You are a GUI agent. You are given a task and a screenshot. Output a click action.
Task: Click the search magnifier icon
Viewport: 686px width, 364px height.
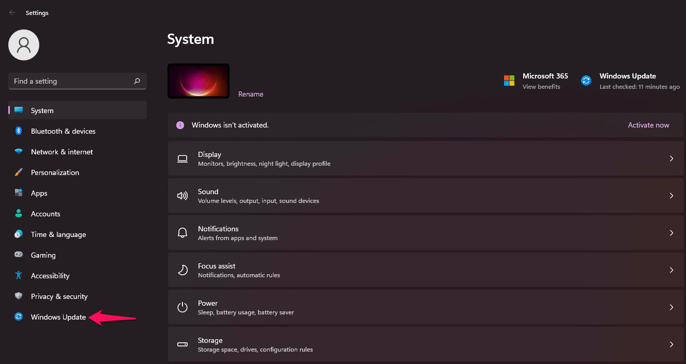[x=137, y=81]
